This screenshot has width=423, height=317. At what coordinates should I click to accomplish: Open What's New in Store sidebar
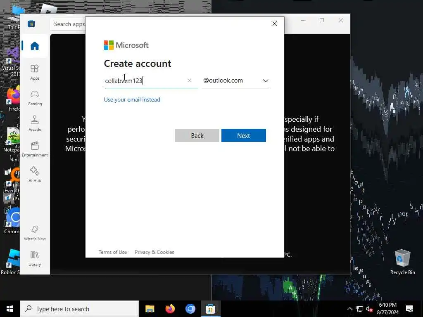(35, 233)
